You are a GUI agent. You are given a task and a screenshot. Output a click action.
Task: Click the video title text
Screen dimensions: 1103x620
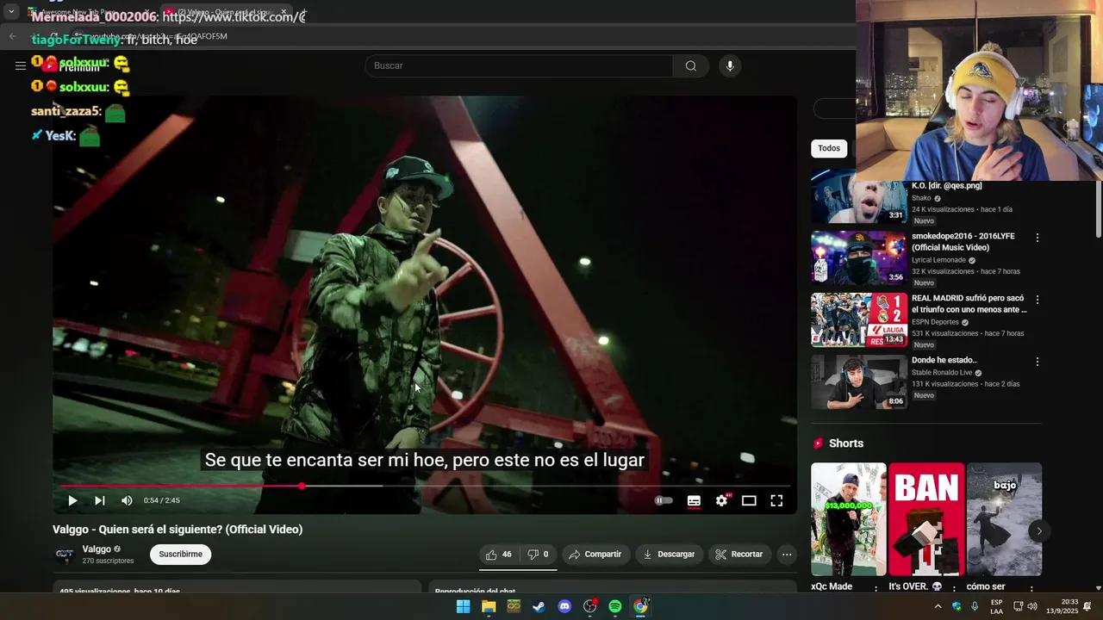178,530
